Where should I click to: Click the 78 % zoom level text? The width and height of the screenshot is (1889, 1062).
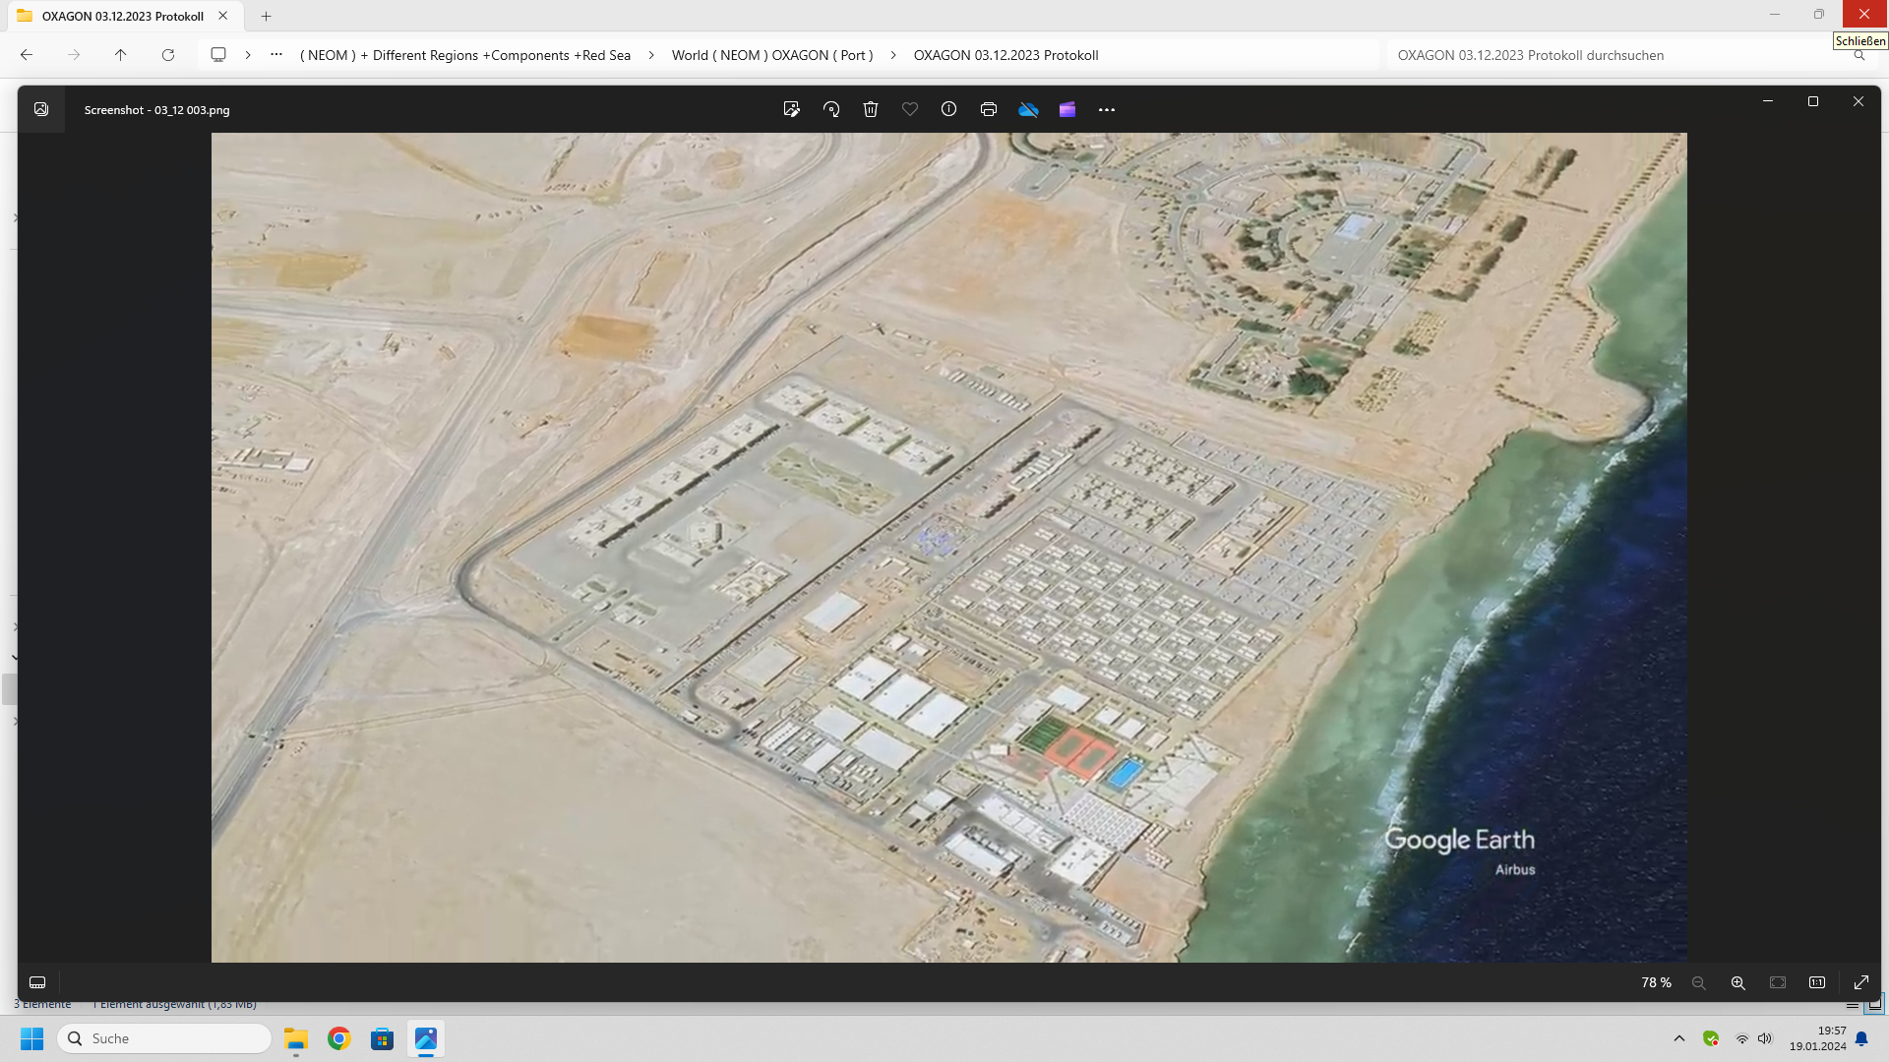tap(1656, 982)
